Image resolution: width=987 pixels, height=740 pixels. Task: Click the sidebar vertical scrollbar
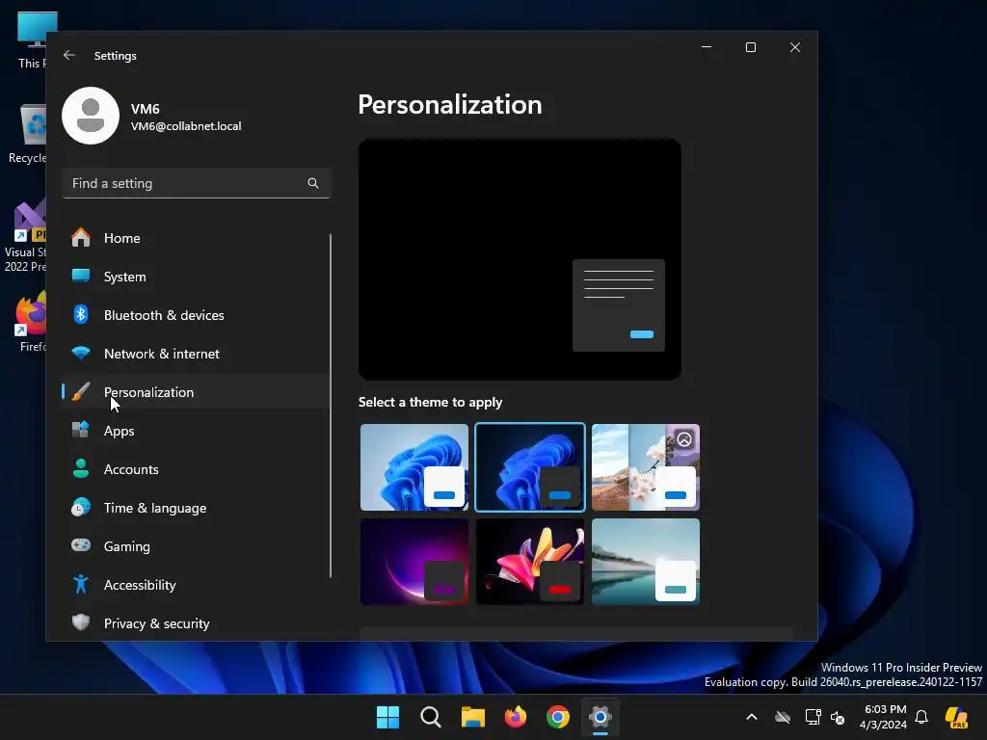331,406
